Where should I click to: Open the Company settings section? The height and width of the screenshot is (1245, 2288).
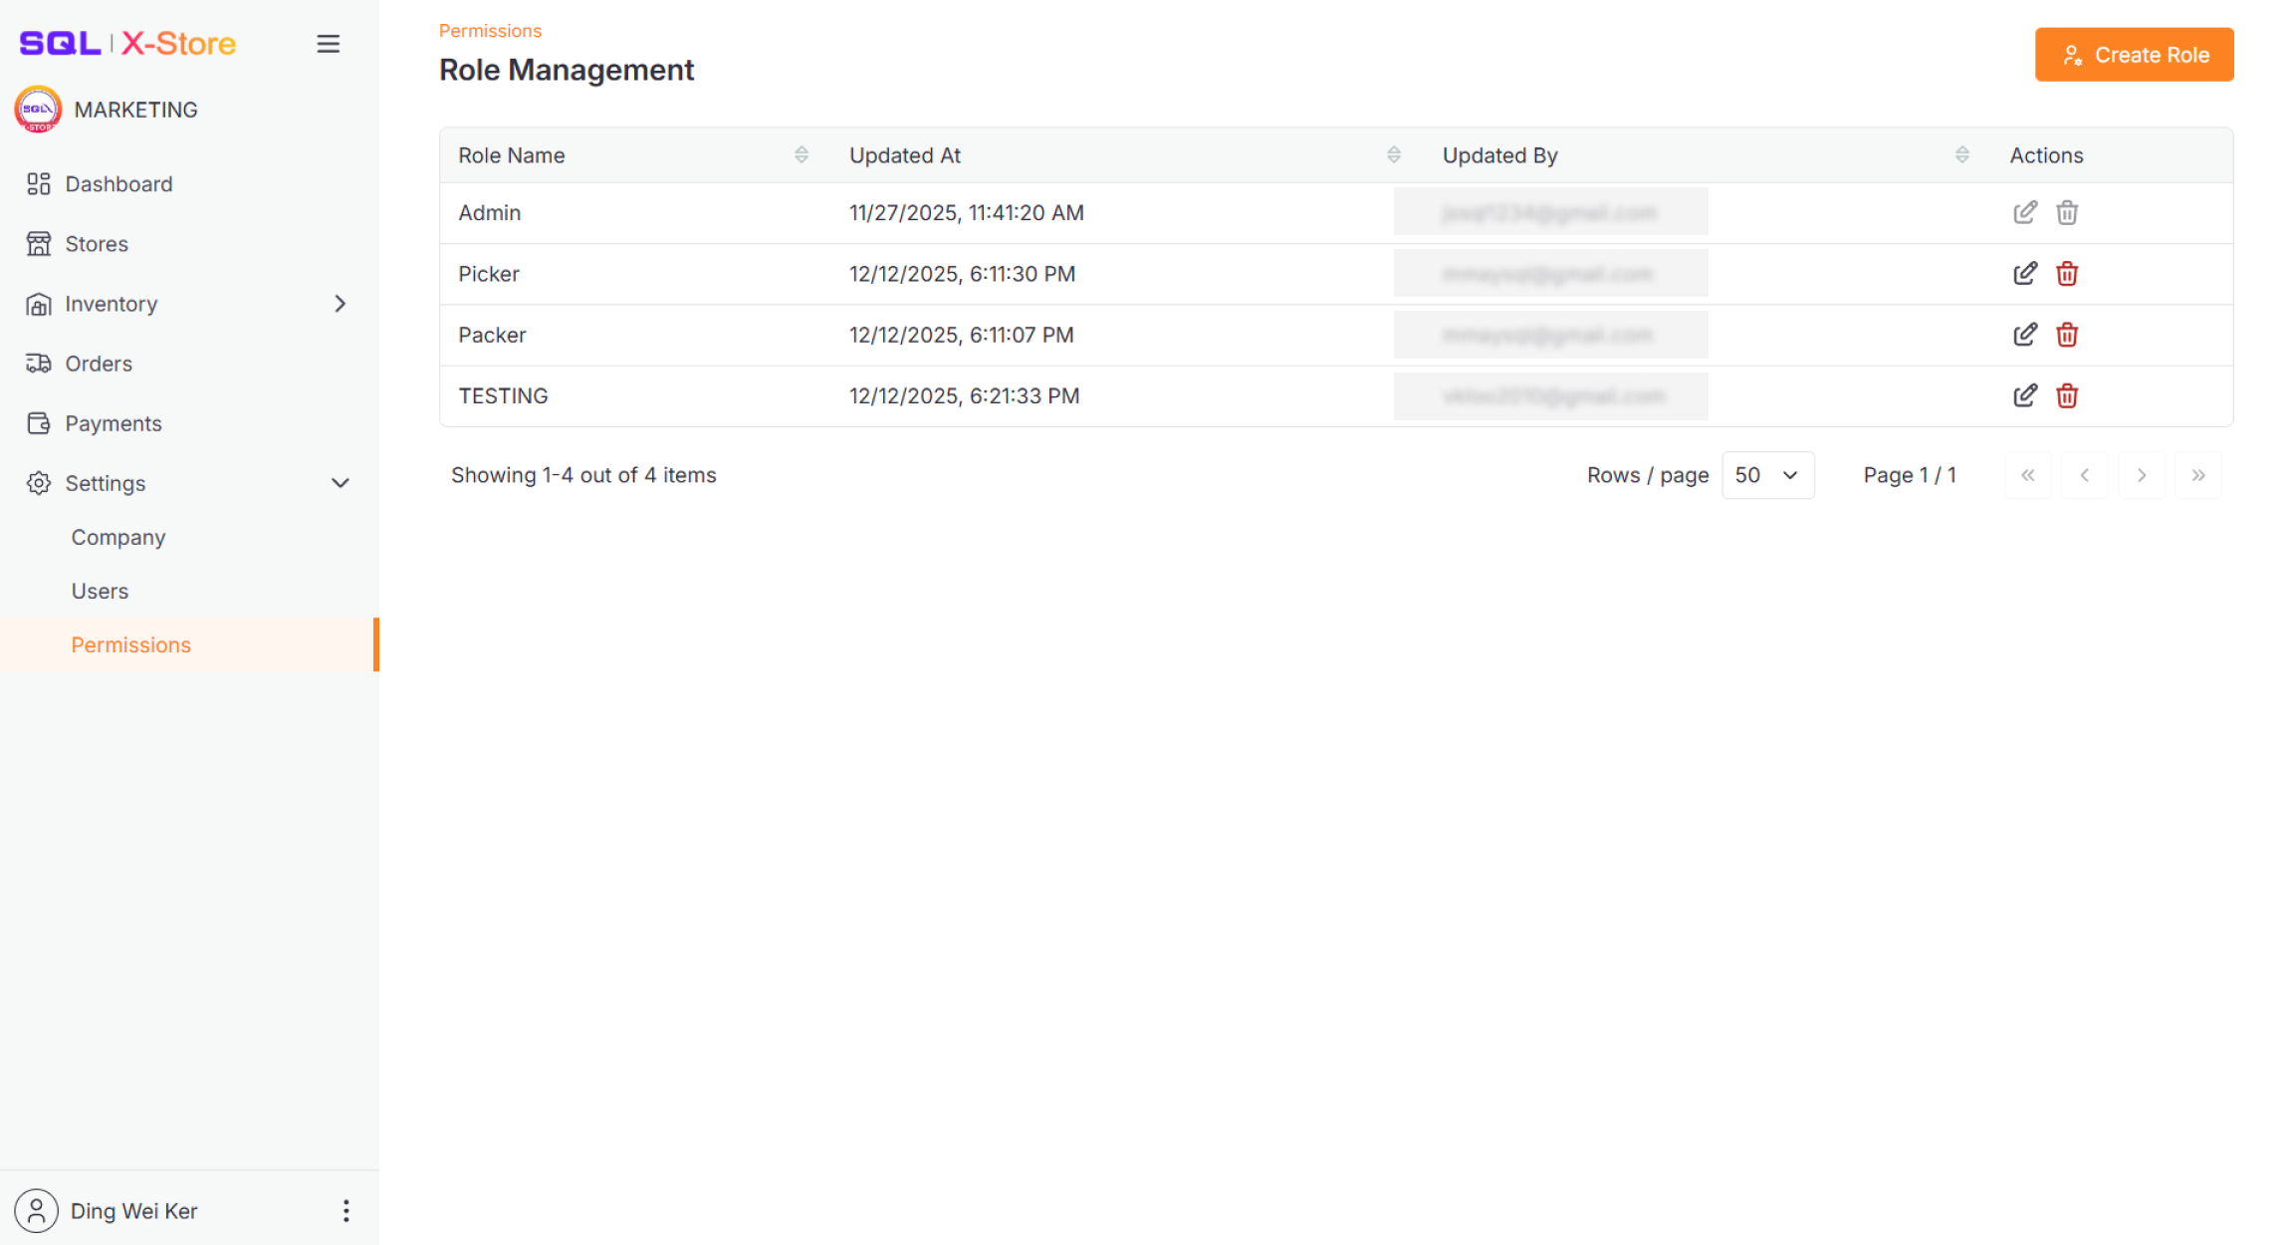(x=117, y=536)
